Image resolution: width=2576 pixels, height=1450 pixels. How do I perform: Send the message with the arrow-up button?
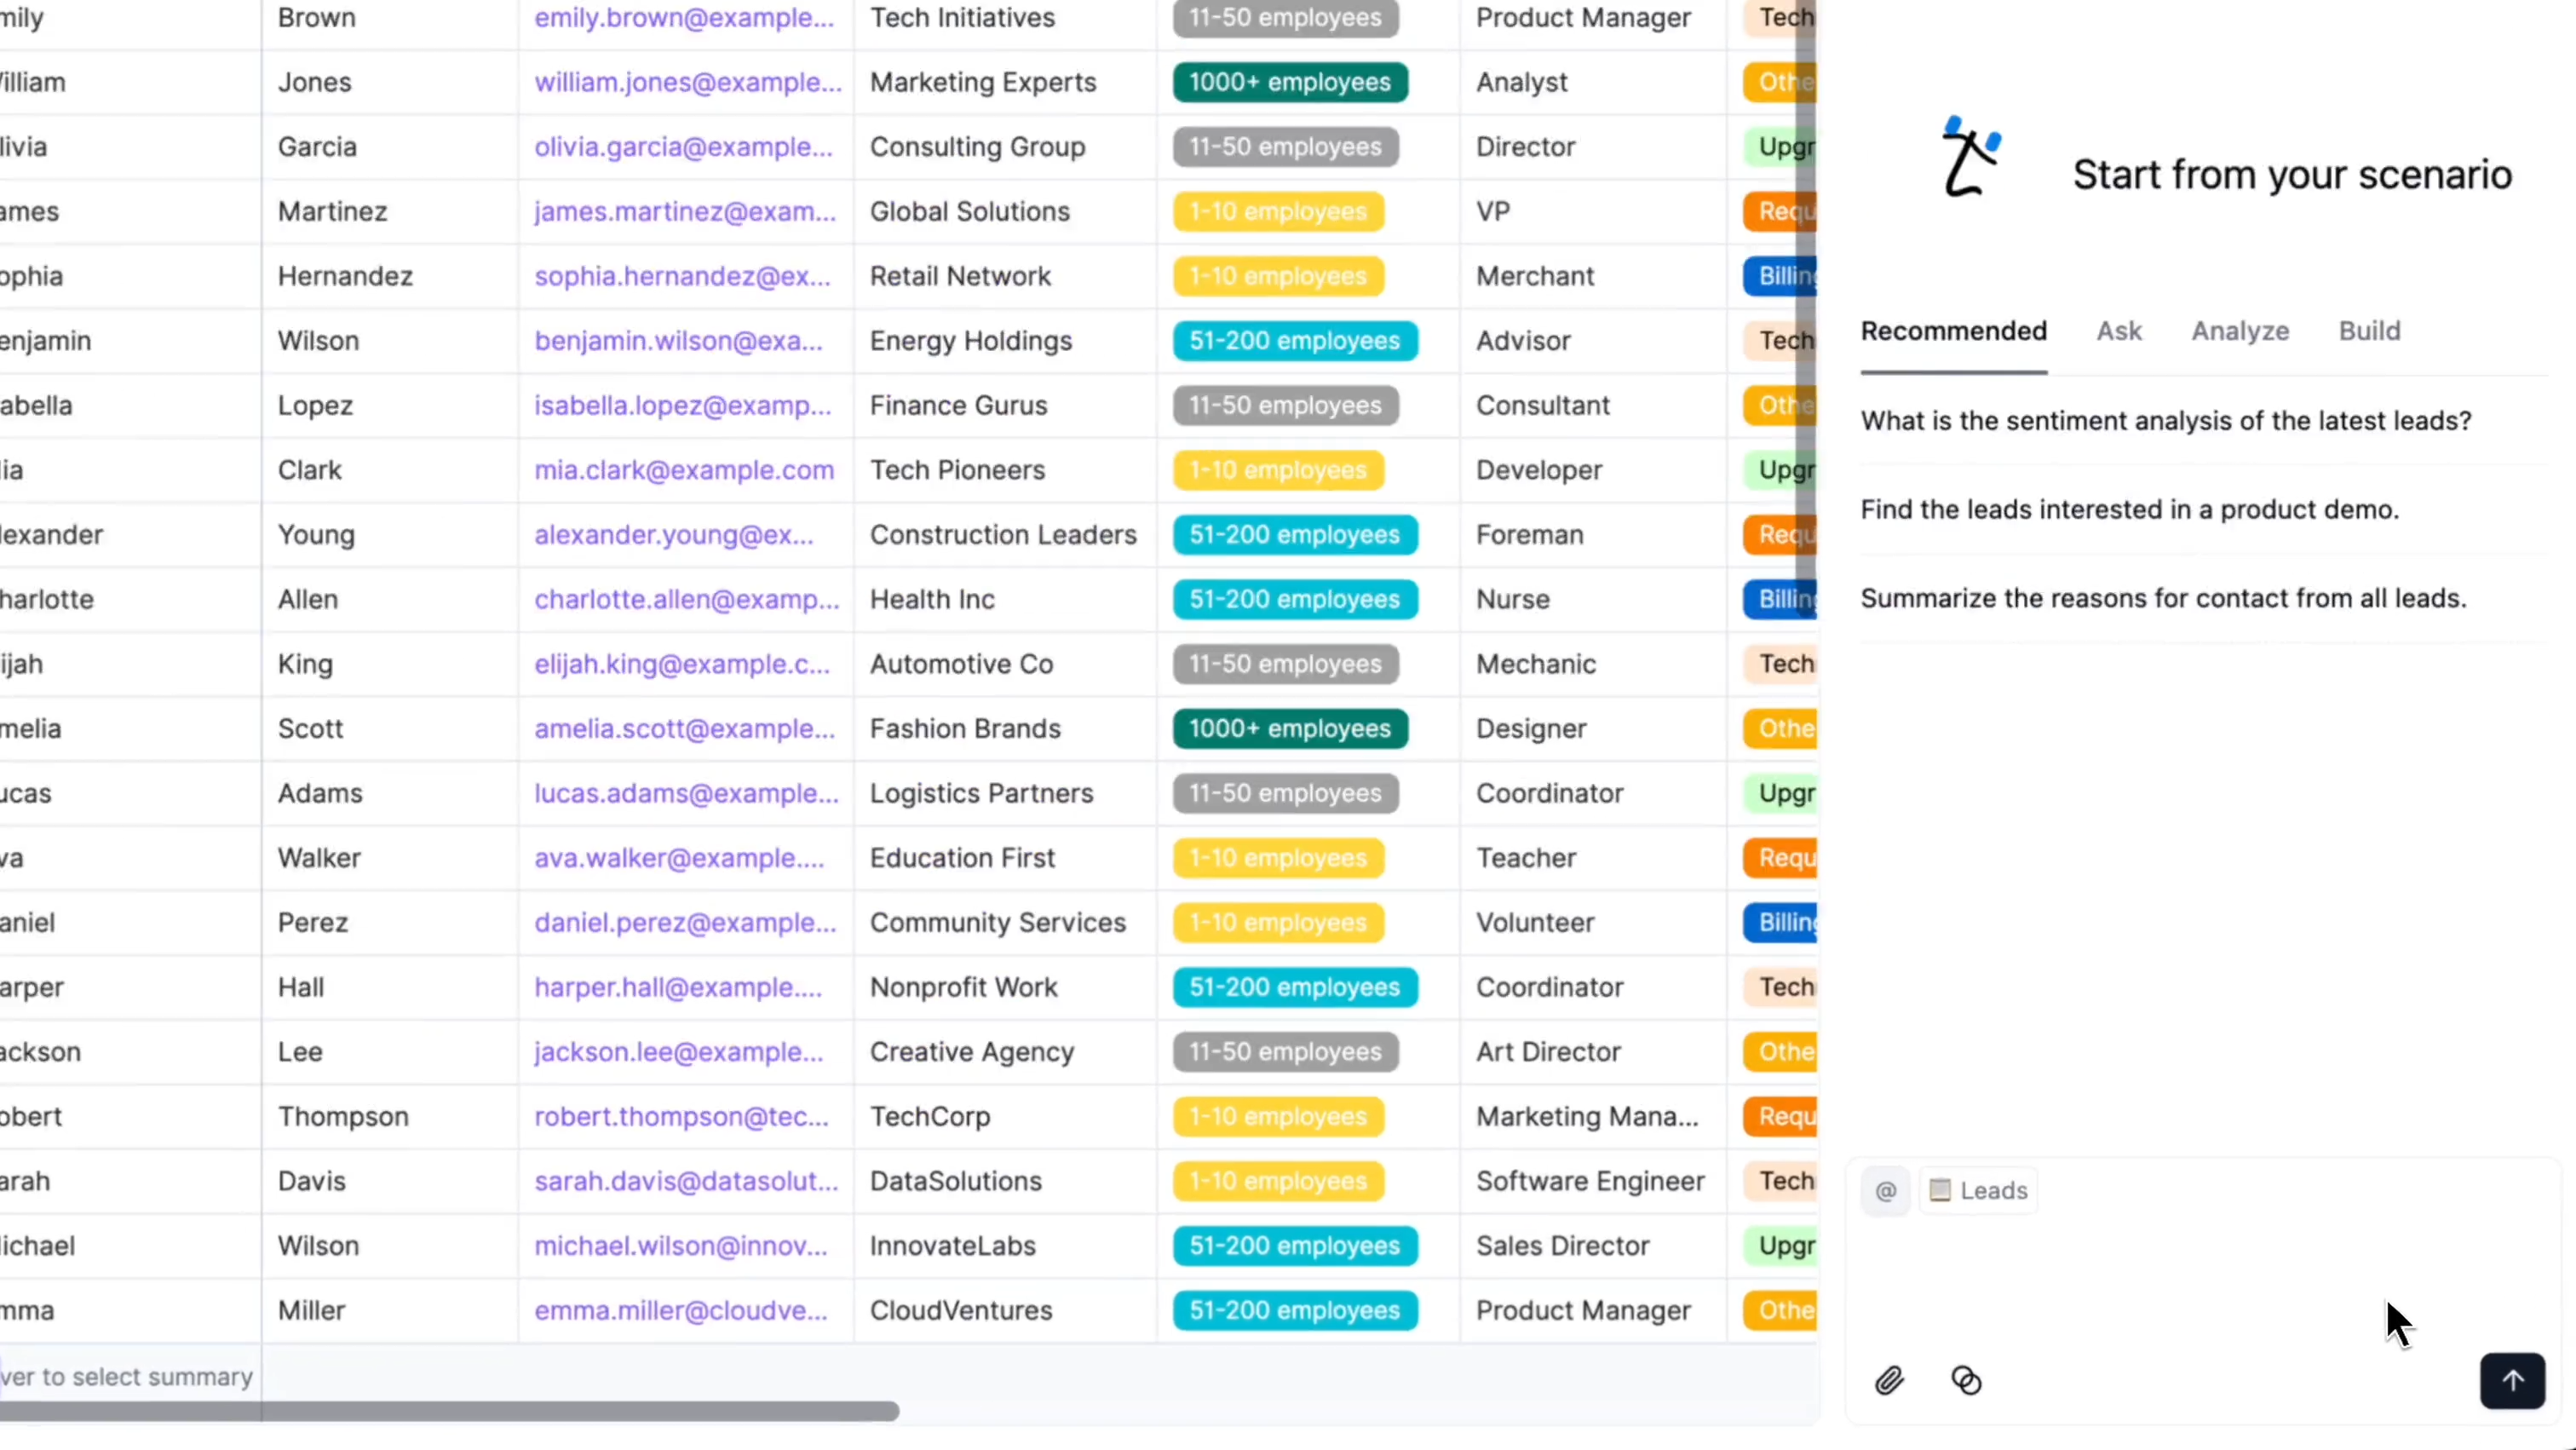click(2511, 1381)
